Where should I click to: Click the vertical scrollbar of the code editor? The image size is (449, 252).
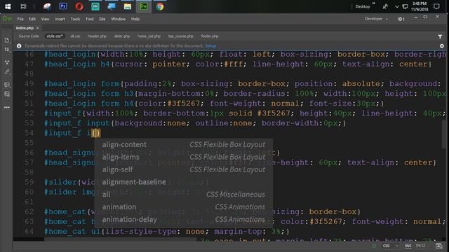(x=443, y=134)
